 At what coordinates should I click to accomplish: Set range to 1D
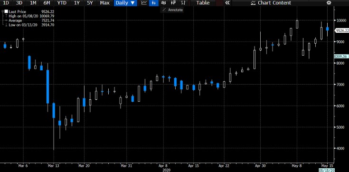click(7, 3)
